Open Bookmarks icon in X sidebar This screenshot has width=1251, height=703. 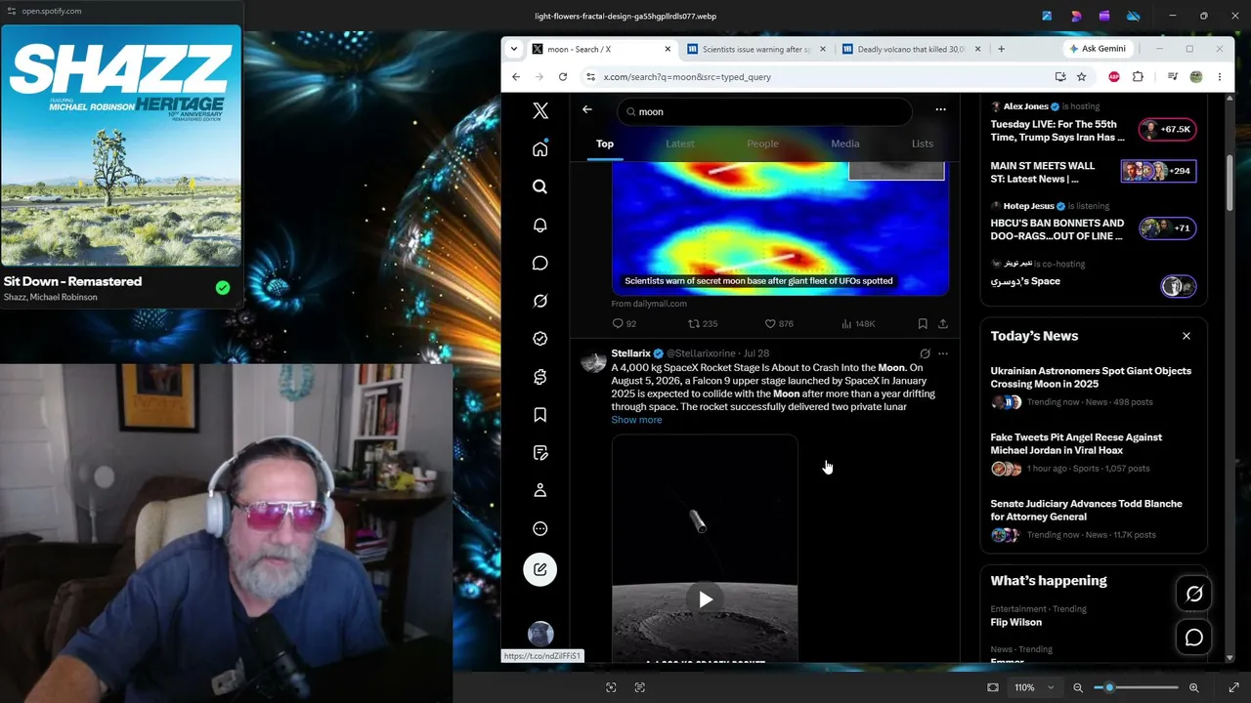540,415
